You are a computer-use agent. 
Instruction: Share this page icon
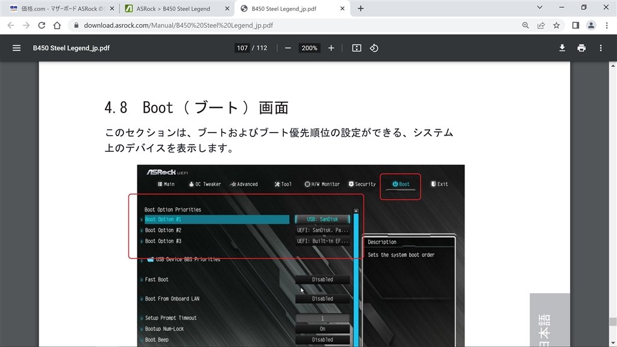pyautogui.click(x=541, y=25)
